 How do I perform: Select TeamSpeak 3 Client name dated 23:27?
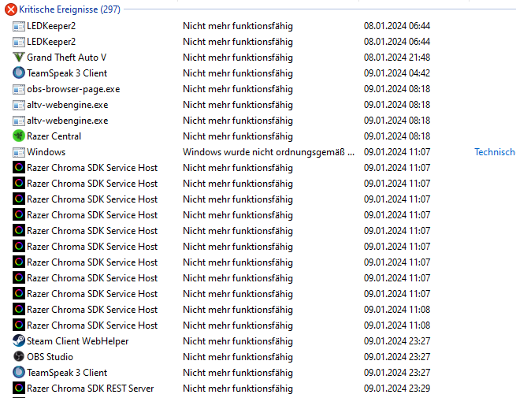(67, 373)
